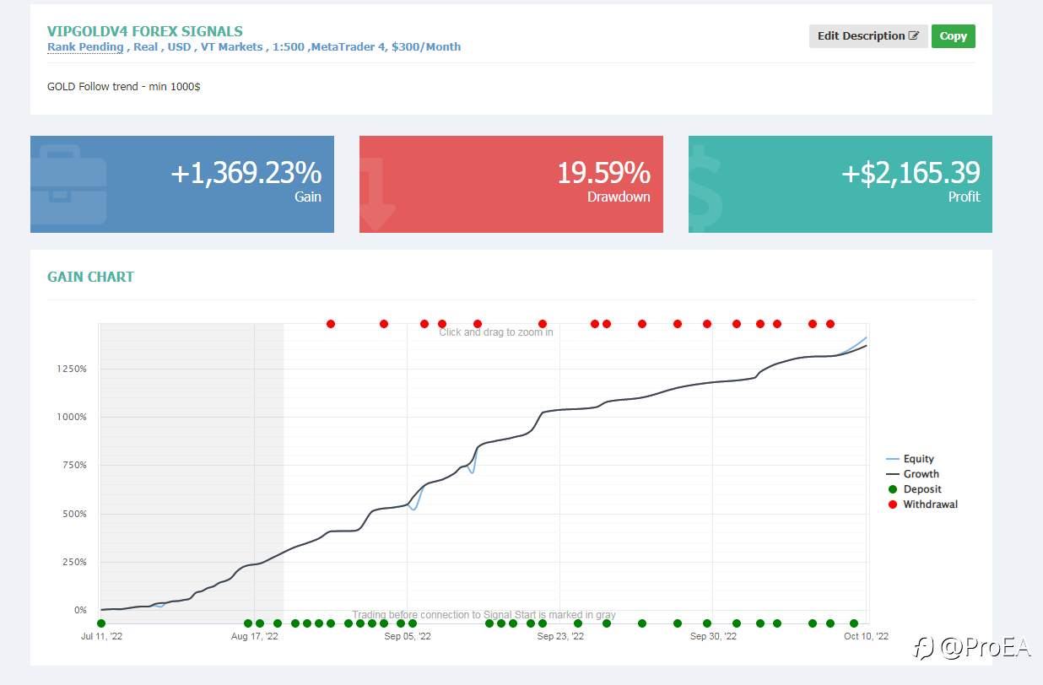
Task: Select the last red withdrawal marker
Action: tap(830, 324)
